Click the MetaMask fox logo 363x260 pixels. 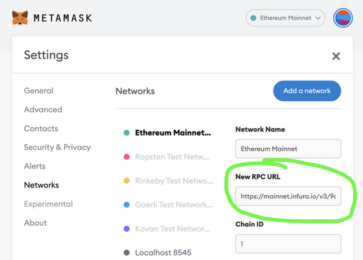20,18
